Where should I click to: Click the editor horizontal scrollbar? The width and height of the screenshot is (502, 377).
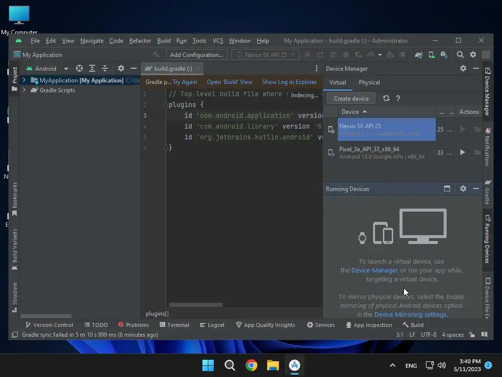(x=196, y=304)
